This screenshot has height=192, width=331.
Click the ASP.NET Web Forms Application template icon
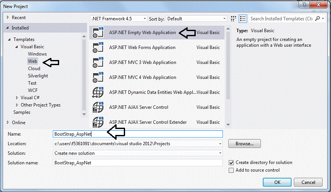pyautogui.click(x=98, y=48)
